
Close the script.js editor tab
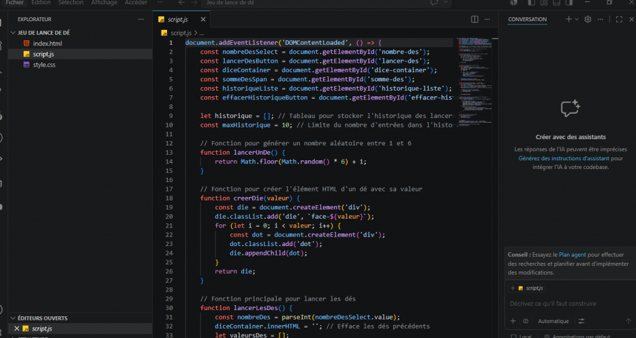click(203, 19)
